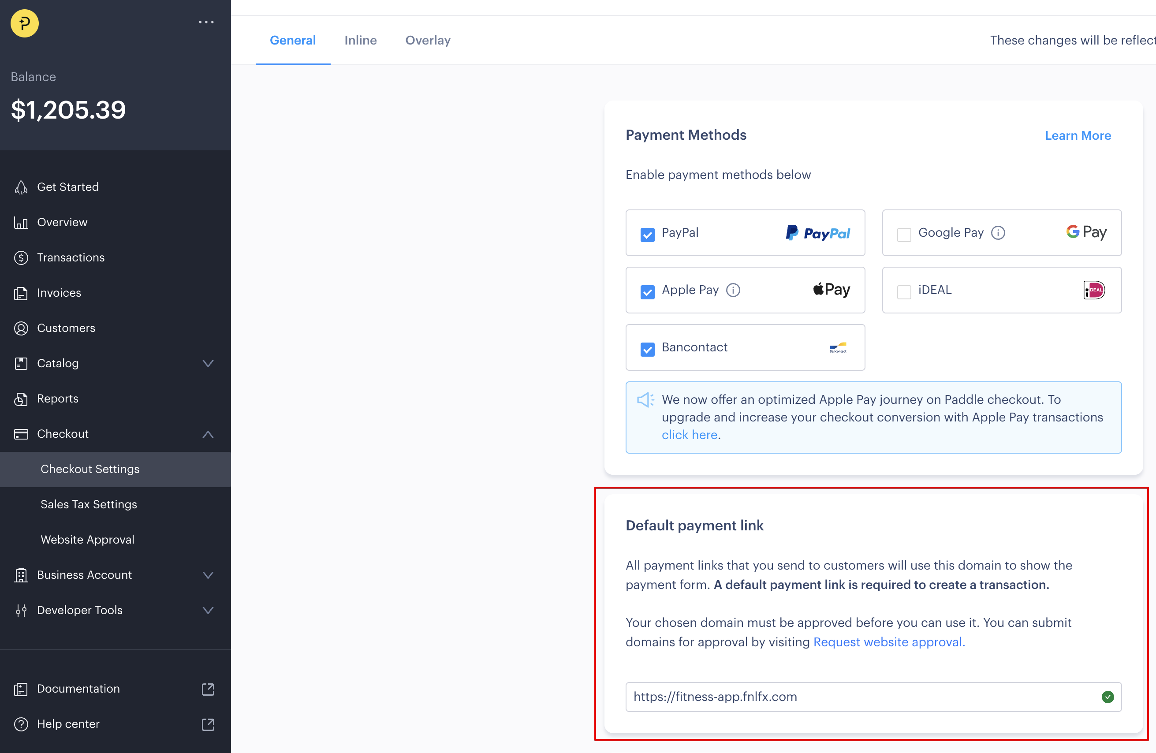Enable the iDEAL payment checkbox
Viewport: 1156px width, 753px height.
click(903, 292)
